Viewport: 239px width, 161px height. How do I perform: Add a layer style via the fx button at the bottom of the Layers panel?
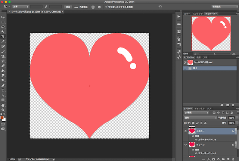coord(209,159)
